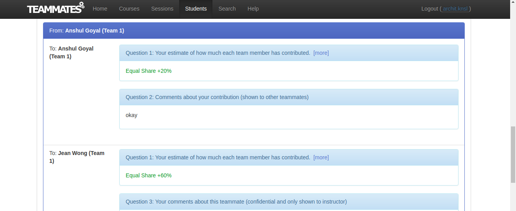Click recipient To: Anshul Goyal (Team 1)
516x211 pixels.
click(x=71, y=52)
